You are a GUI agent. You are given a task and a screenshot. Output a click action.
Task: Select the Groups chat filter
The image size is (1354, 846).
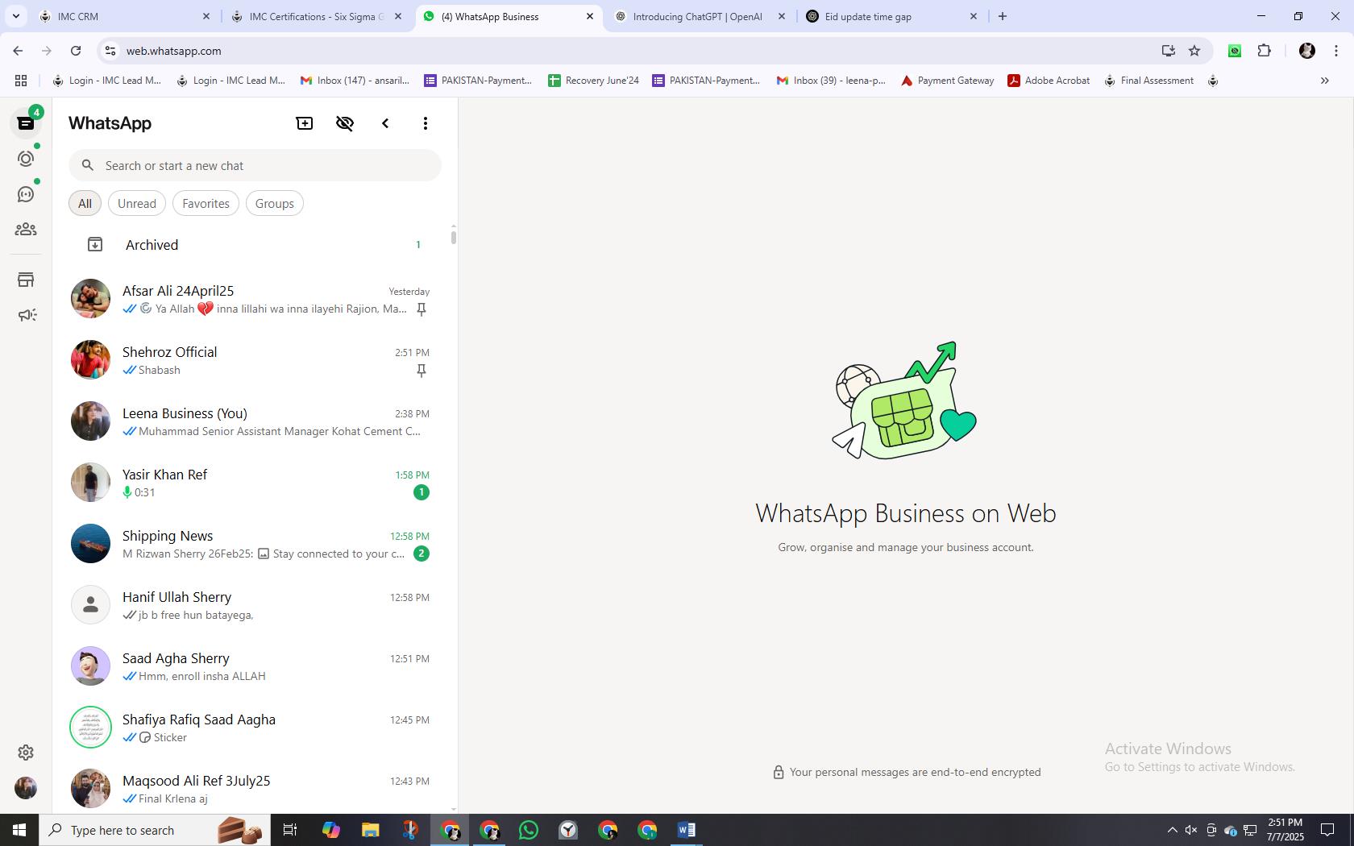tap(275, 203)
